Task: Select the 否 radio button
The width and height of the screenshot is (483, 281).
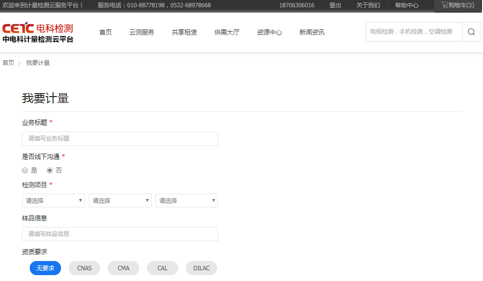Action: pos(50,170)
